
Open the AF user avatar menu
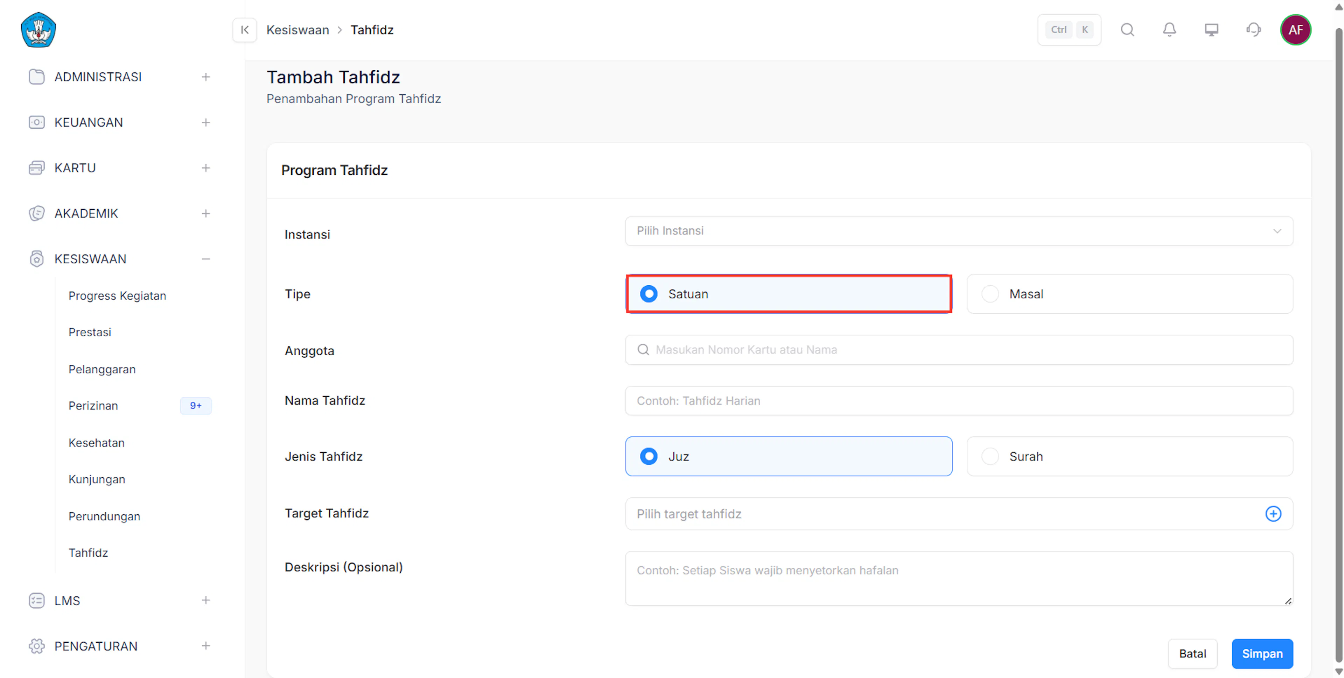tap(1295, 30)
